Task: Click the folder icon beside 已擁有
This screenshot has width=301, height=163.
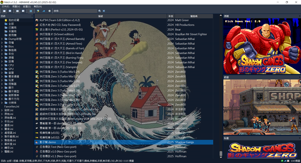Action: (x=6, y=27)
